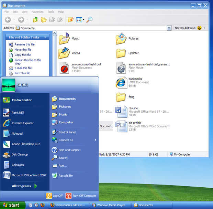Go up one folder level
213x209 pixels.
(36, 20)
